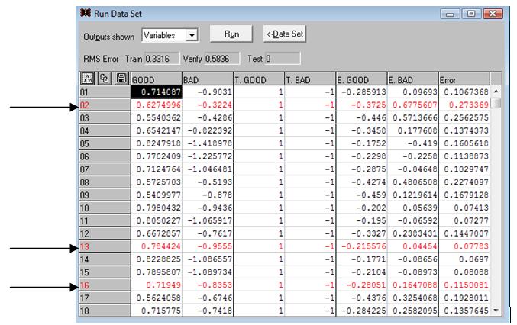Image resolution: width=517 pixels, height=325 pixels.
Task: Select row header 01
Action: pos(105,92)
